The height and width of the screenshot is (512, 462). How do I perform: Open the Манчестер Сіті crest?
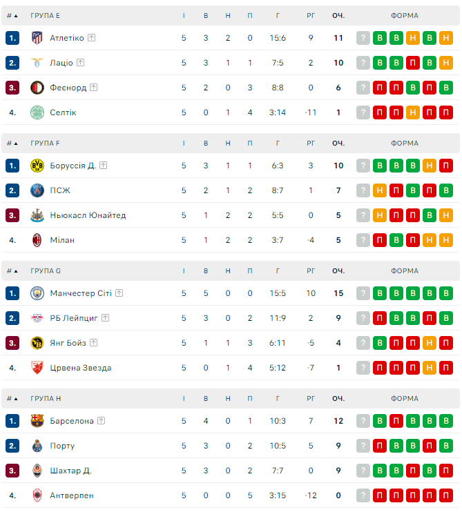tap(37, 293)
